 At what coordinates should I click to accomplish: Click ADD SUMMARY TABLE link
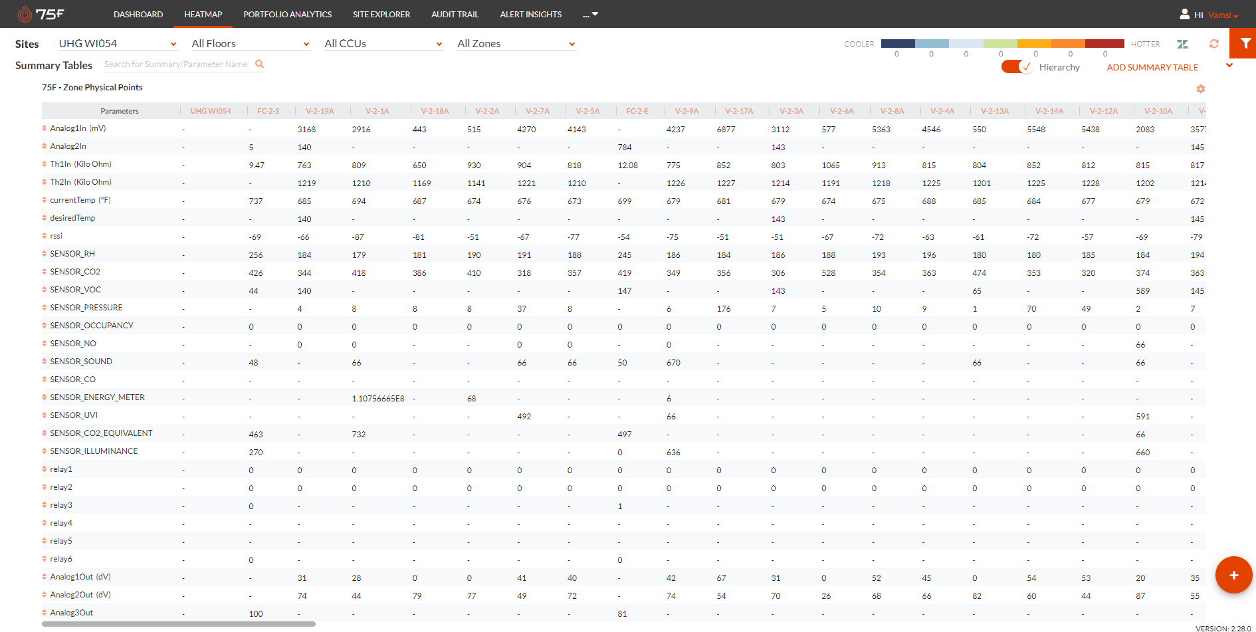pyautogui.click(x=1152, y=67)
